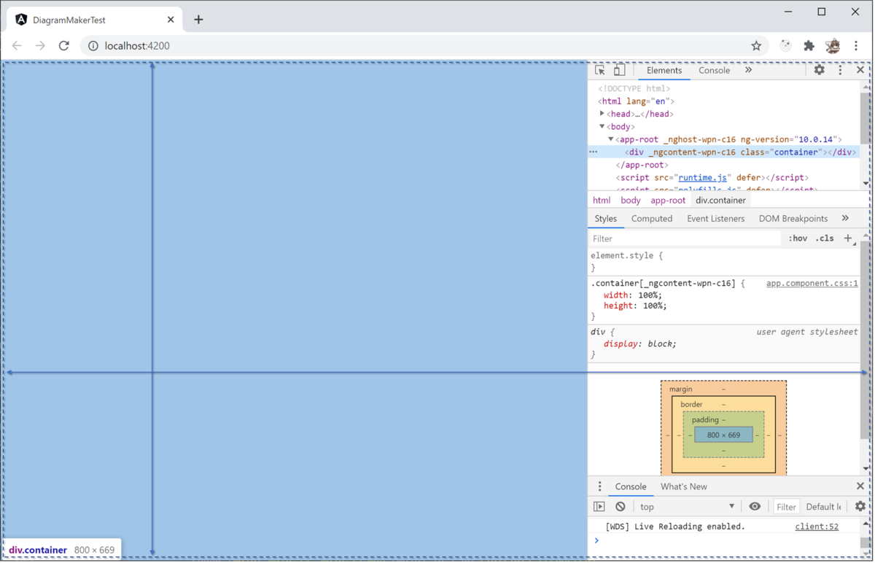
Task: Focus the console Filter field
Action: point(785,507)
